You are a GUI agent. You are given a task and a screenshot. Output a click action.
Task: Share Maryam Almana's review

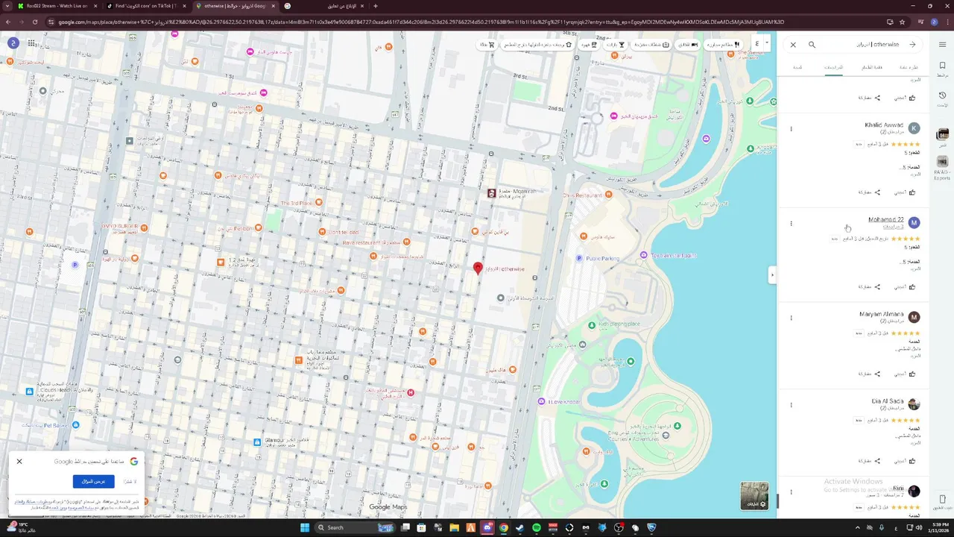tap(869, 374)
